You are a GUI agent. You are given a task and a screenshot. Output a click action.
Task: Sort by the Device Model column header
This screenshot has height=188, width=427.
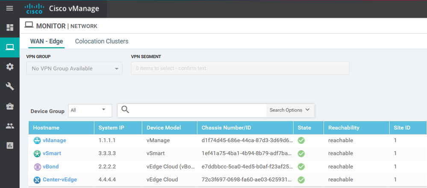tap(170, 128)
